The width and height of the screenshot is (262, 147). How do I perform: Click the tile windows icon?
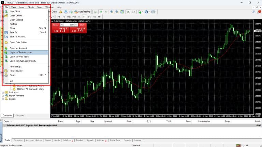(122, 12)
